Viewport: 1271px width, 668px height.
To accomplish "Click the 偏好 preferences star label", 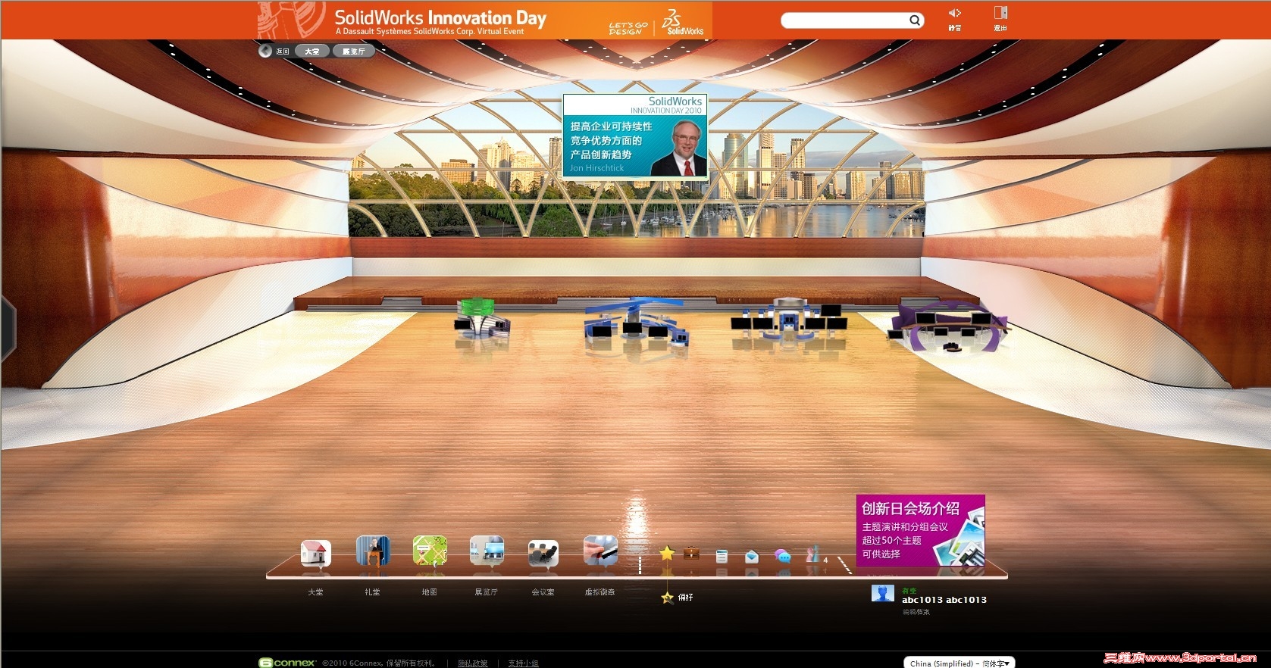I will 677,598.
